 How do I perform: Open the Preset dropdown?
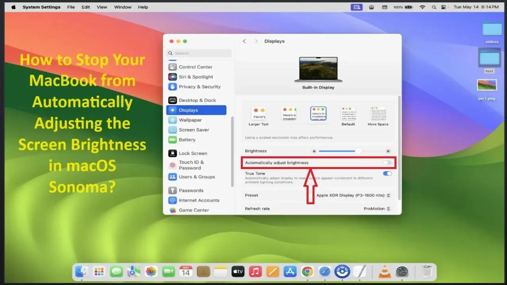click(353, 195)
